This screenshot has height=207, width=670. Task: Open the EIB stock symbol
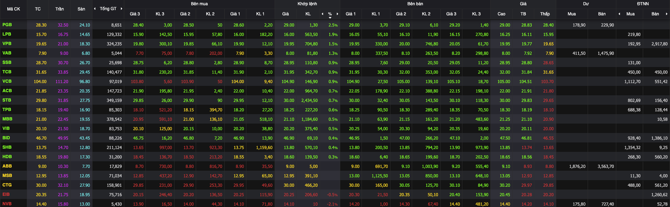tap(6, 194)
